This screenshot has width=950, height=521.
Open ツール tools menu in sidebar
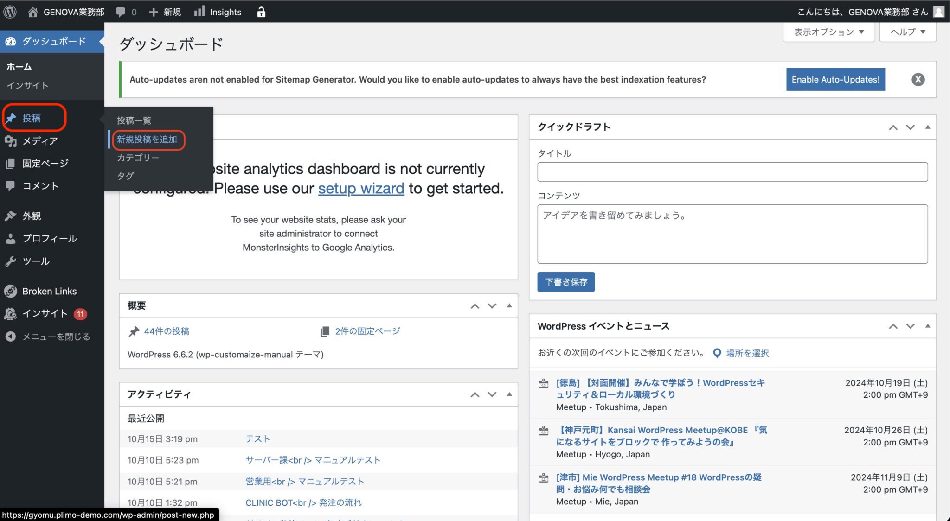point(36,261)
